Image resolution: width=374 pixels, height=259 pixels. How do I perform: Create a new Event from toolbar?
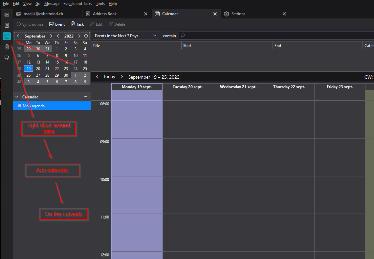click(57, 24)
